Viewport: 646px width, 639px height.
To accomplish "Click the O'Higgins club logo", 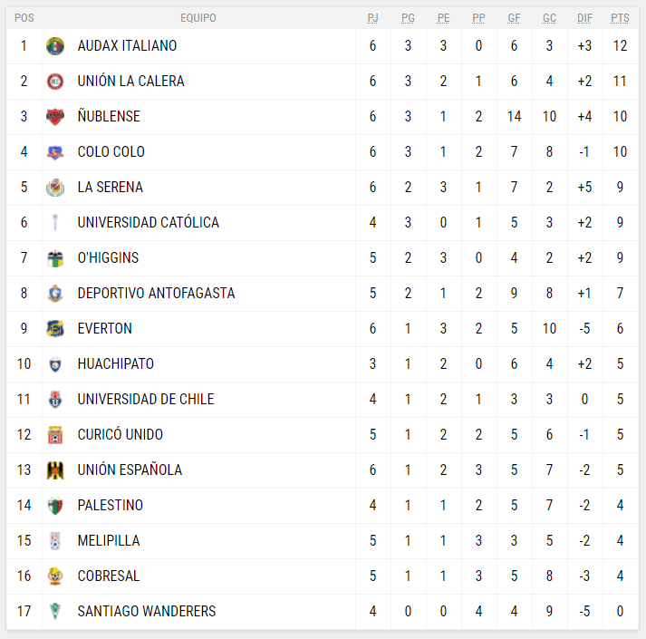I will pos(55,257).
